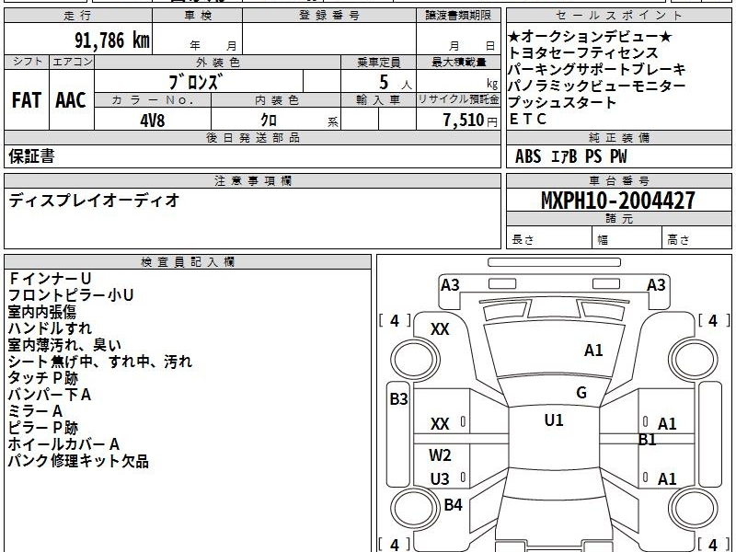Click the G mark on car diagram

click(x=581, y=393)
